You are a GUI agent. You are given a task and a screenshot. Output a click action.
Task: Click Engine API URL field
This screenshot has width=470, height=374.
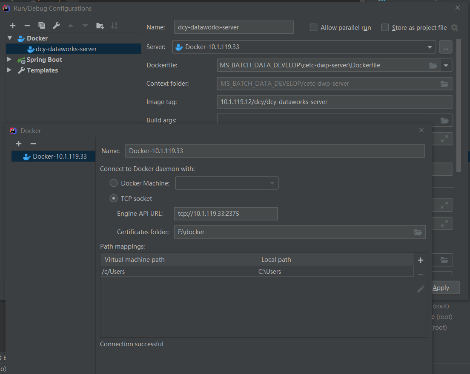[x=226, y=214]
